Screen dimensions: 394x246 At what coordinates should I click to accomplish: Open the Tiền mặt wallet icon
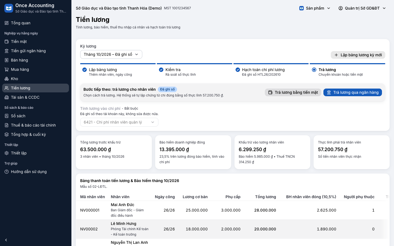[7, 42]
